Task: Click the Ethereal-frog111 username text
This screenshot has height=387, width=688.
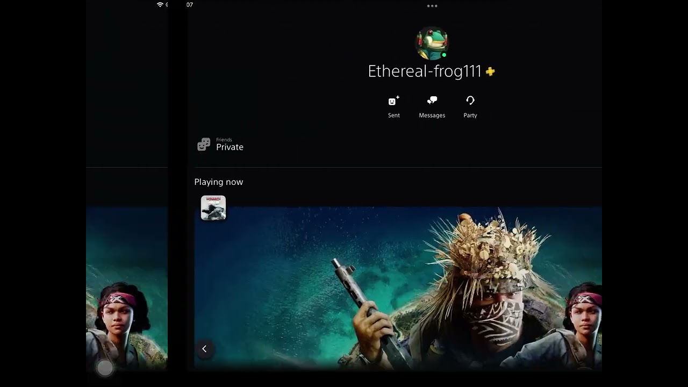Action: click(x=425, y=71)
